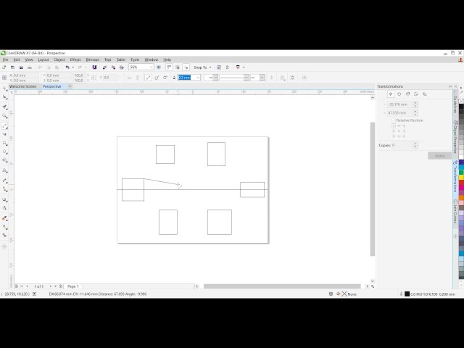
Task: Collapse the Transformations docker with double arrows
Action: [450, 86]
